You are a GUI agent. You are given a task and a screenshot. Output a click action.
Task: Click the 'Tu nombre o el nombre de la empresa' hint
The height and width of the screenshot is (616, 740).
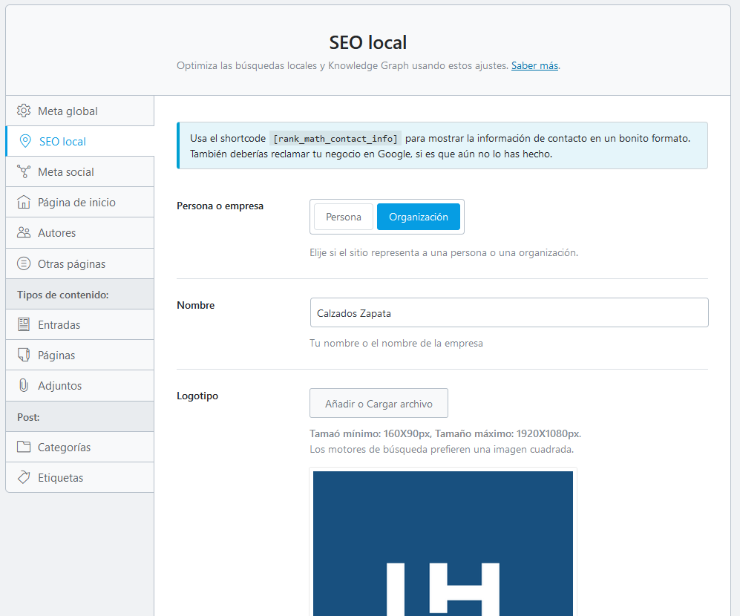tap(396, 343)
